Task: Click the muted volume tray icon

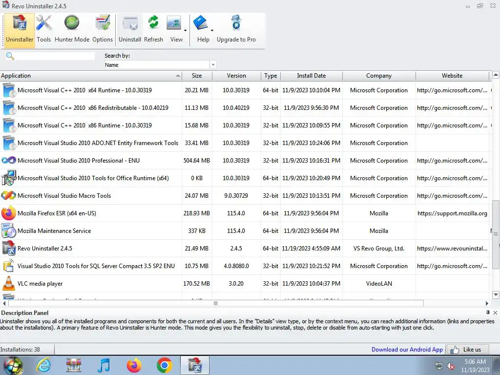Action: tap(451, 366)
